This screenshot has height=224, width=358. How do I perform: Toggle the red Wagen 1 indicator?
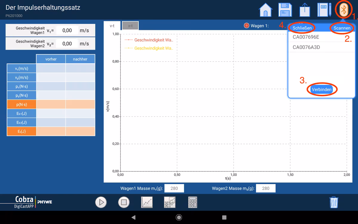click(x=246, y=26)
